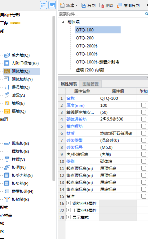Screen dimensions: 148x239
Task: Select the 楼层板带(H) icon
Action: pyautogui.click(x=7, y=191)
